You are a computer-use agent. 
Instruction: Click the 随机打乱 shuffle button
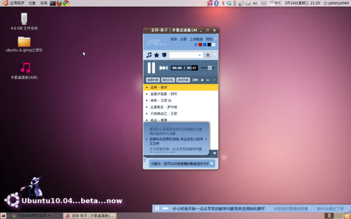(x=168, y=80)
